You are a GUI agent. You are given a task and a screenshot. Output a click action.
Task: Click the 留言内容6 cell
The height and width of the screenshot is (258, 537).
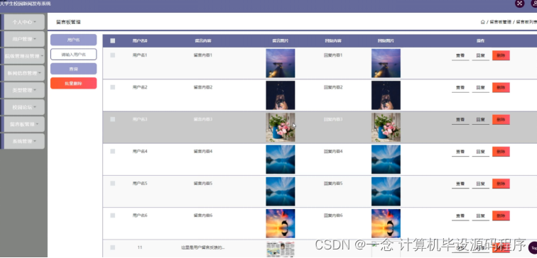203,215
